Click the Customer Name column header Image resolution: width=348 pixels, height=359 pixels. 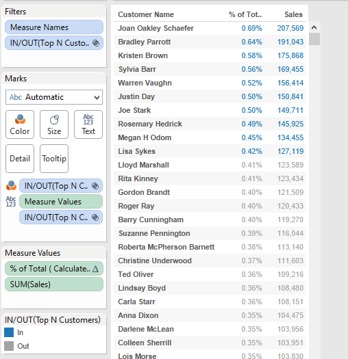point(146,14)
